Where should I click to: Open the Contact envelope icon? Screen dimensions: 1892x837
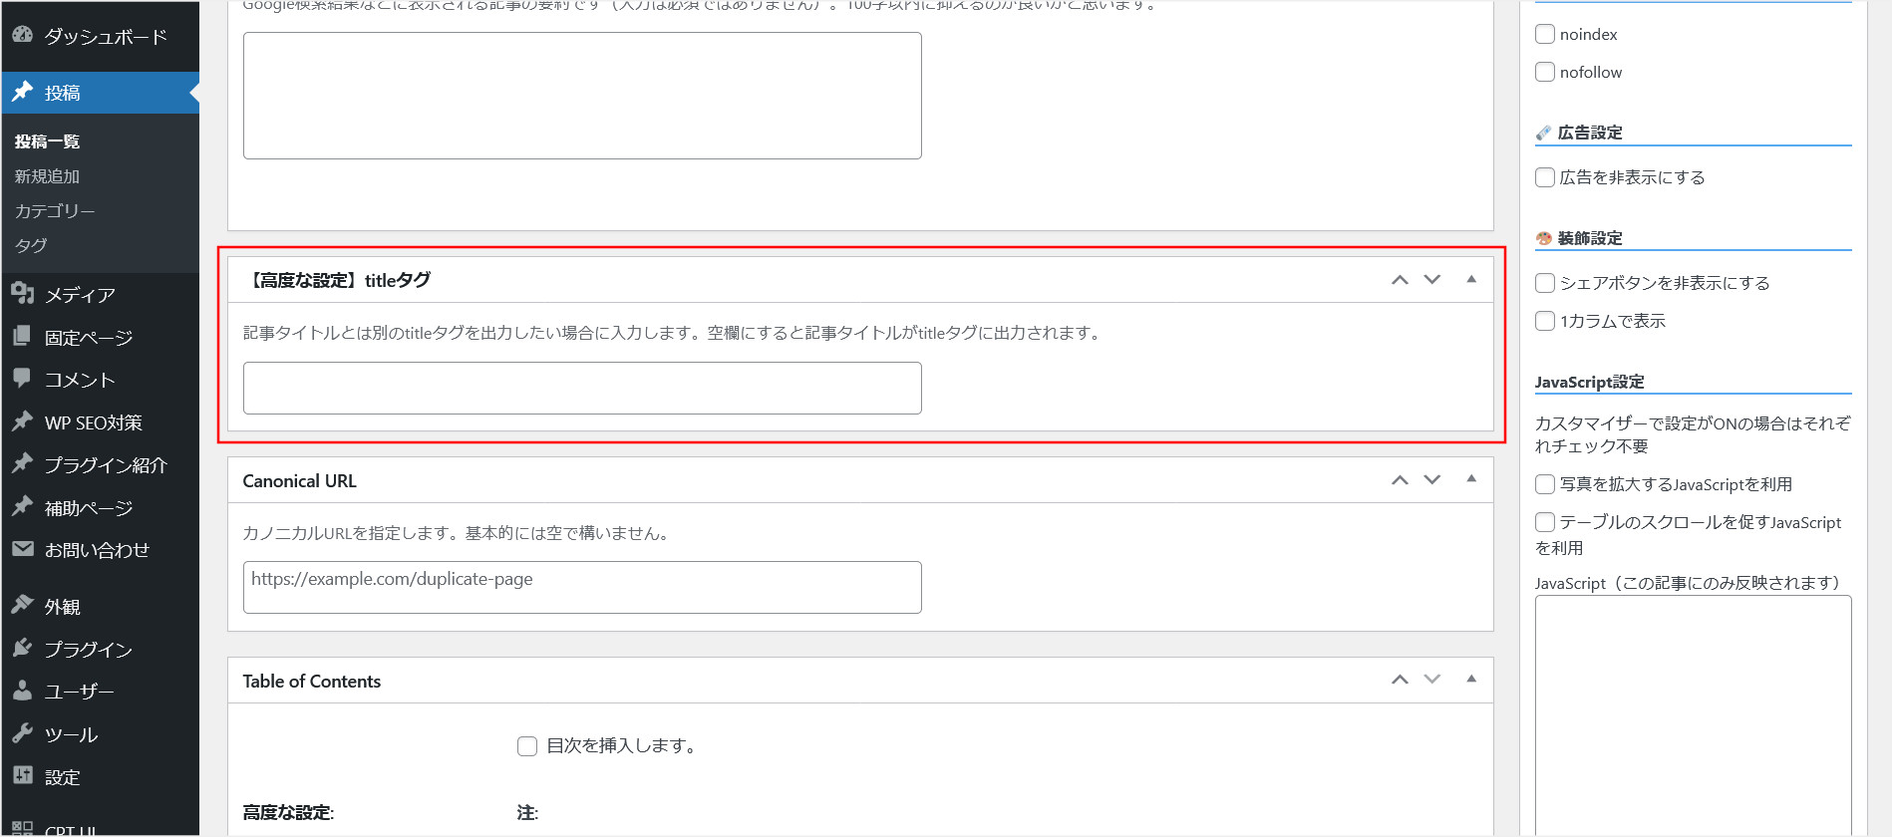pos(23,549)
